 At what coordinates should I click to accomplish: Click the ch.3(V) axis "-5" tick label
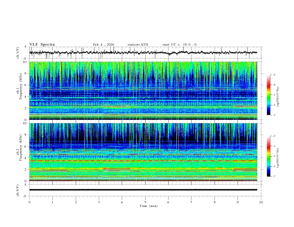(x=25, y=196)
